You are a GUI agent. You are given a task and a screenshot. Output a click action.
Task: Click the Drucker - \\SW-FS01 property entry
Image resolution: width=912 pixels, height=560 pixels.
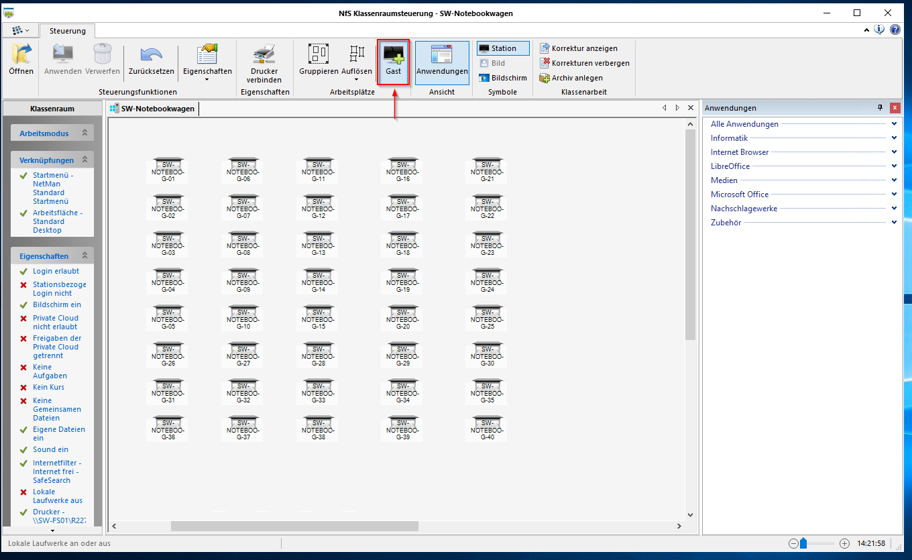(x=59, y=516)
